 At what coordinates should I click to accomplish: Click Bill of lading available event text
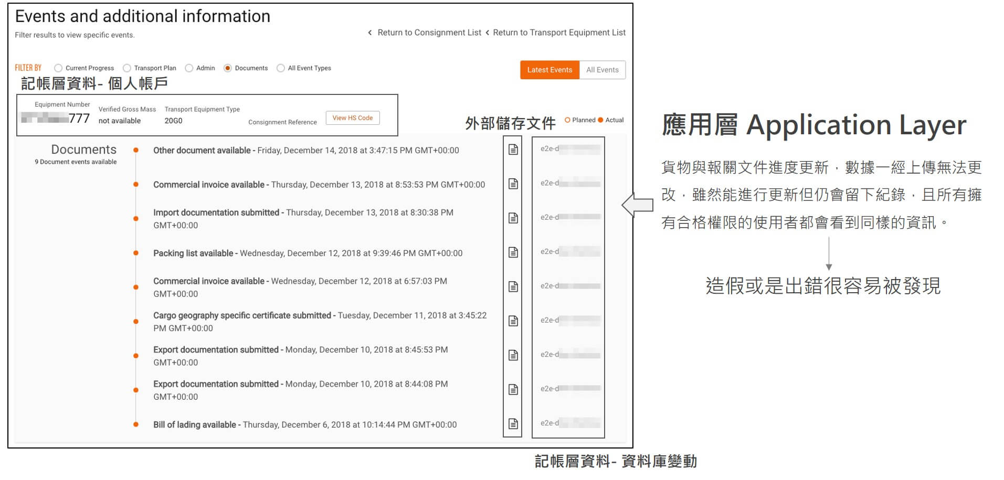coord(305,425)
